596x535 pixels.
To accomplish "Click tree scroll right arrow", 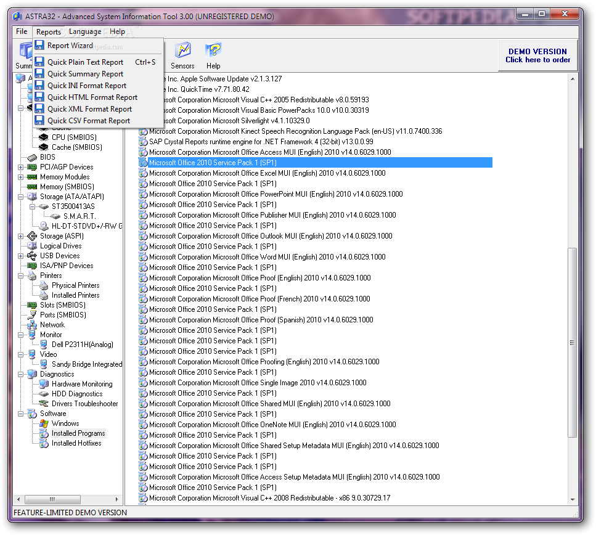I will pos(116,499).
